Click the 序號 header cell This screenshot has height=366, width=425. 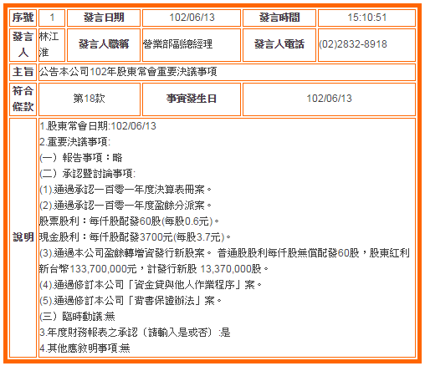[23, 18]
